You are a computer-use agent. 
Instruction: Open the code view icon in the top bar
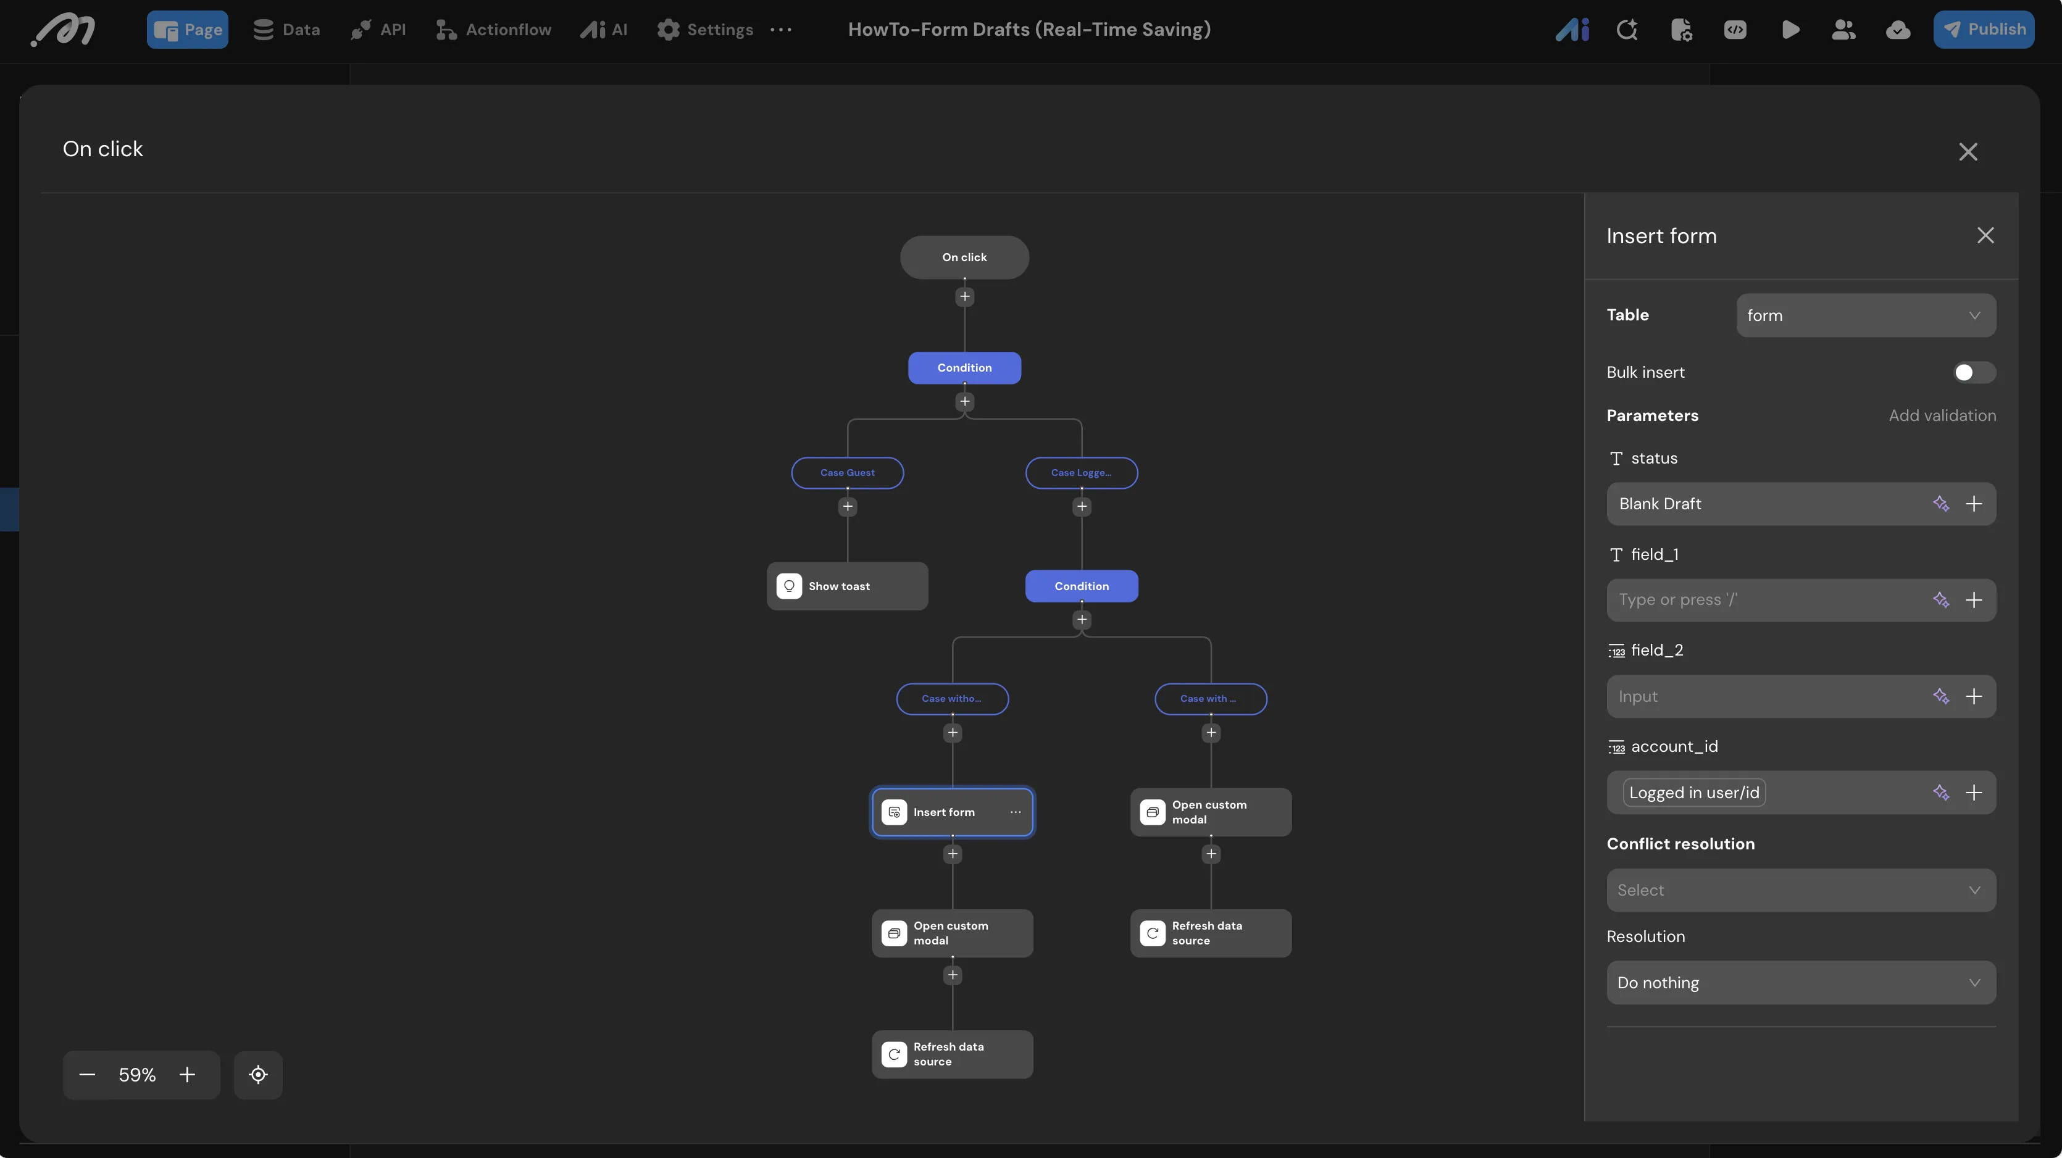1735,30
